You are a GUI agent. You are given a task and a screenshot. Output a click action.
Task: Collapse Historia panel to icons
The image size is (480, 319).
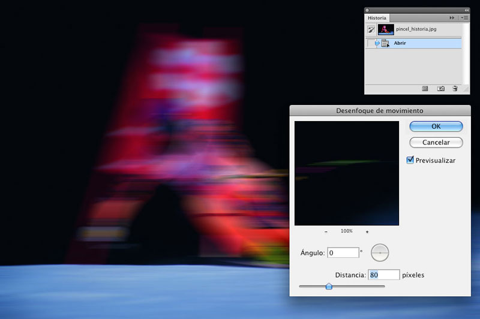coord(467,10)
